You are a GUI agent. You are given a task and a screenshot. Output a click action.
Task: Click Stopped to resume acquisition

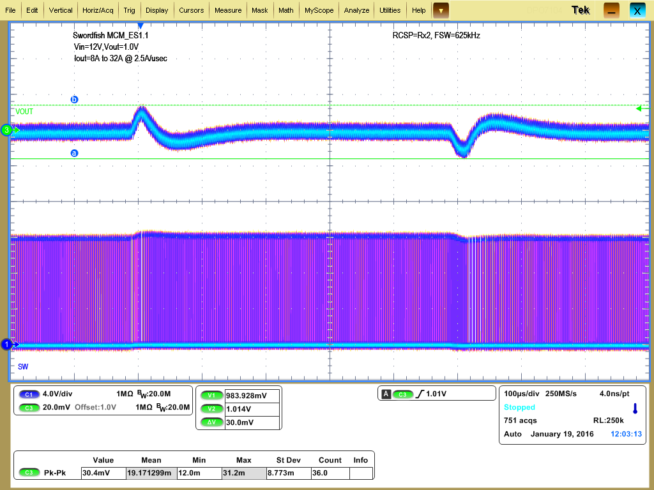(x=519, y=407)
